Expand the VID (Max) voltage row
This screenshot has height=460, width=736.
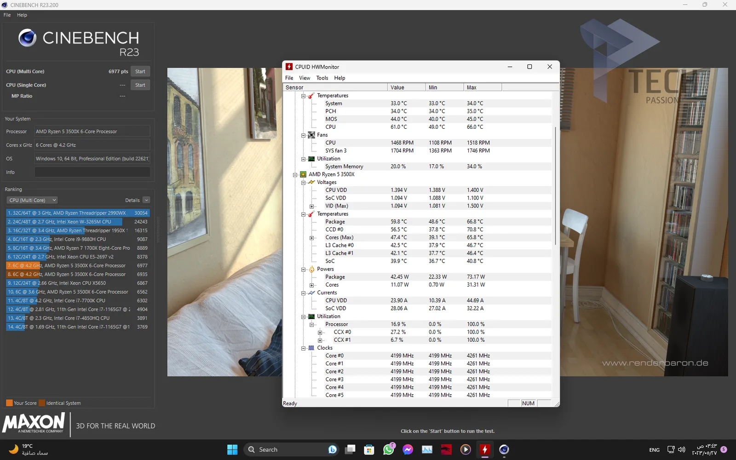(x=311, y=207)
